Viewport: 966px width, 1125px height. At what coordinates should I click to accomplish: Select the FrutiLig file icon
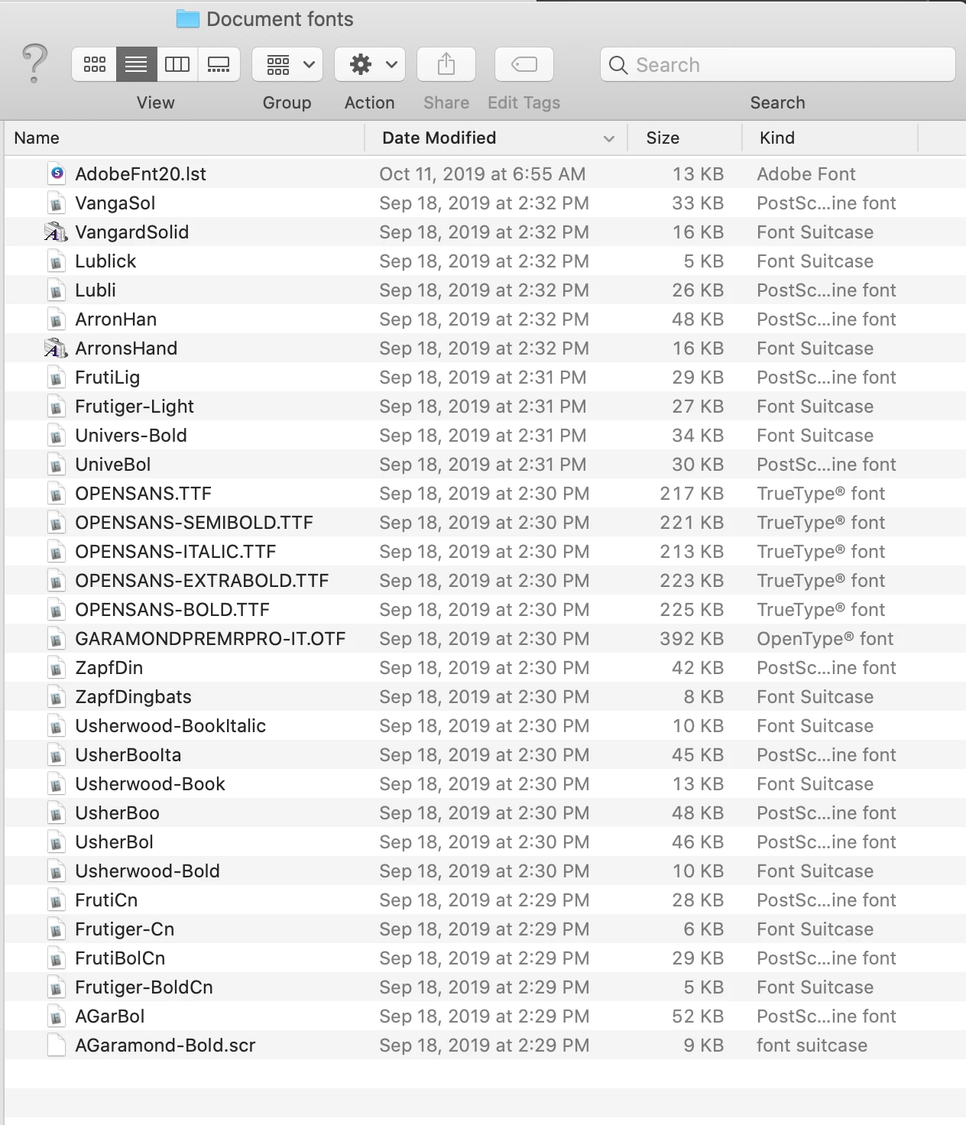pos(57,377)
